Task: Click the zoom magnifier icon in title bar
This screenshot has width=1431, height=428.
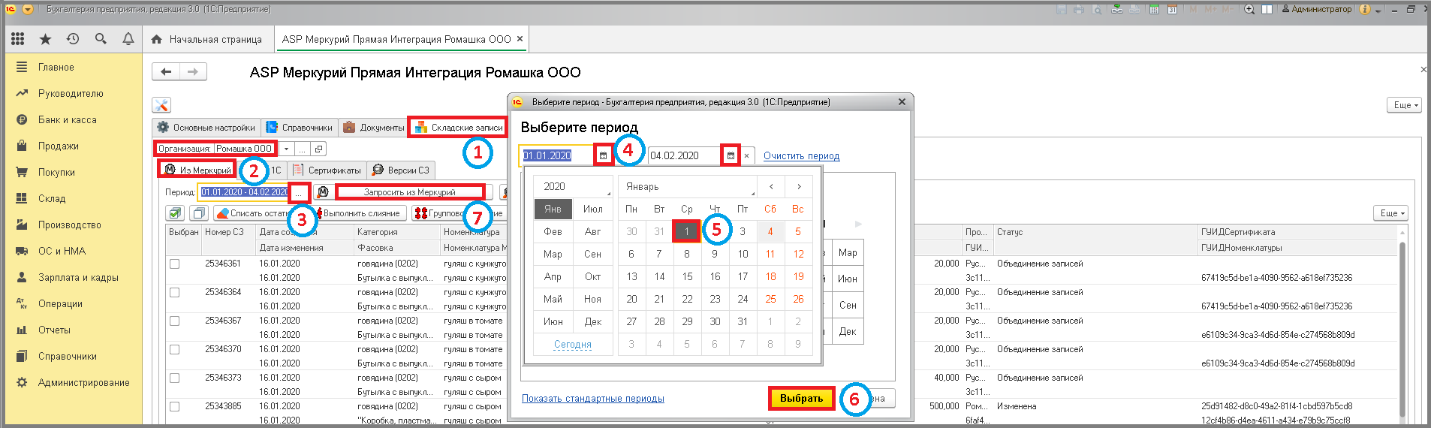Action: pyautogui.click(x=1249, y=9)
